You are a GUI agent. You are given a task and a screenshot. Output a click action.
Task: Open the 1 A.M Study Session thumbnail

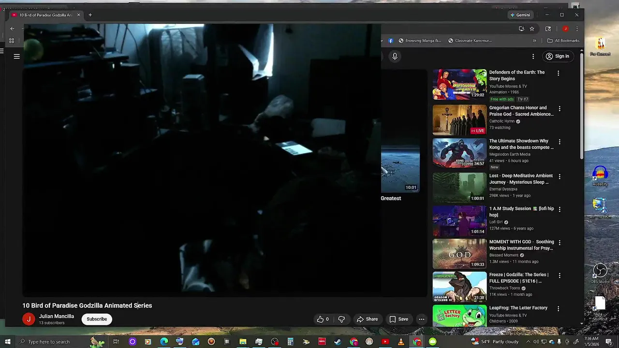pos(459,221)
